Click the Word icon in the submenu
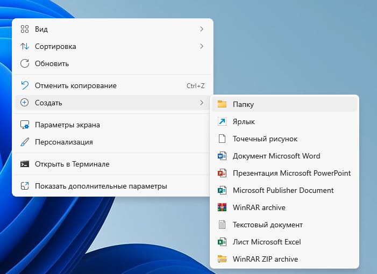The image size is (377, 274). pos(222,156)
